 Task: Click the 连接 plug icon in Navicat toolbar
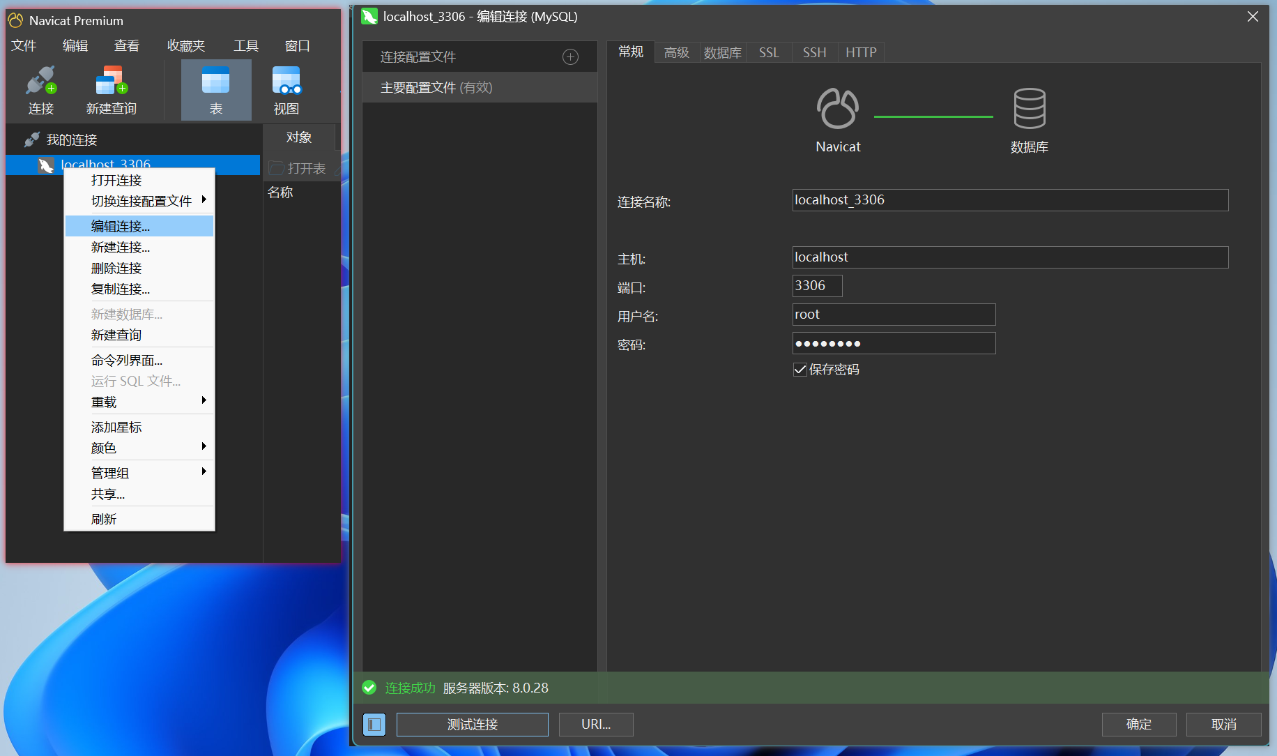(40, 81)
